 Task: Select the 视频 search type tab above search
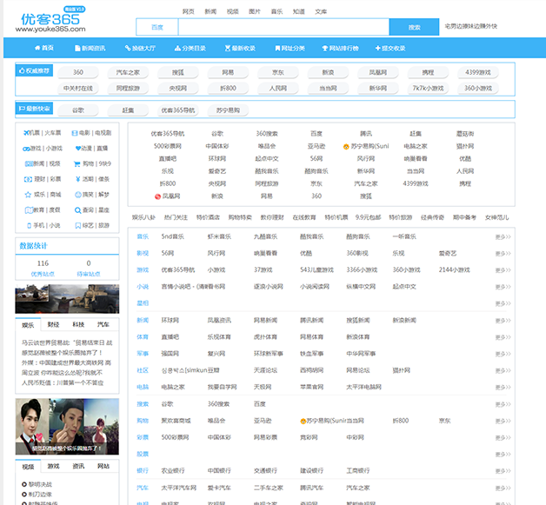pos(233,11)
